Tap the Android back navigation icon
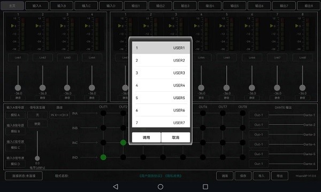The image size is (321, 192). [116, 187]
